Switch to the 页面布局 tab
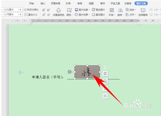This screenshot has height=116, width=161. (x=55, y=3)
